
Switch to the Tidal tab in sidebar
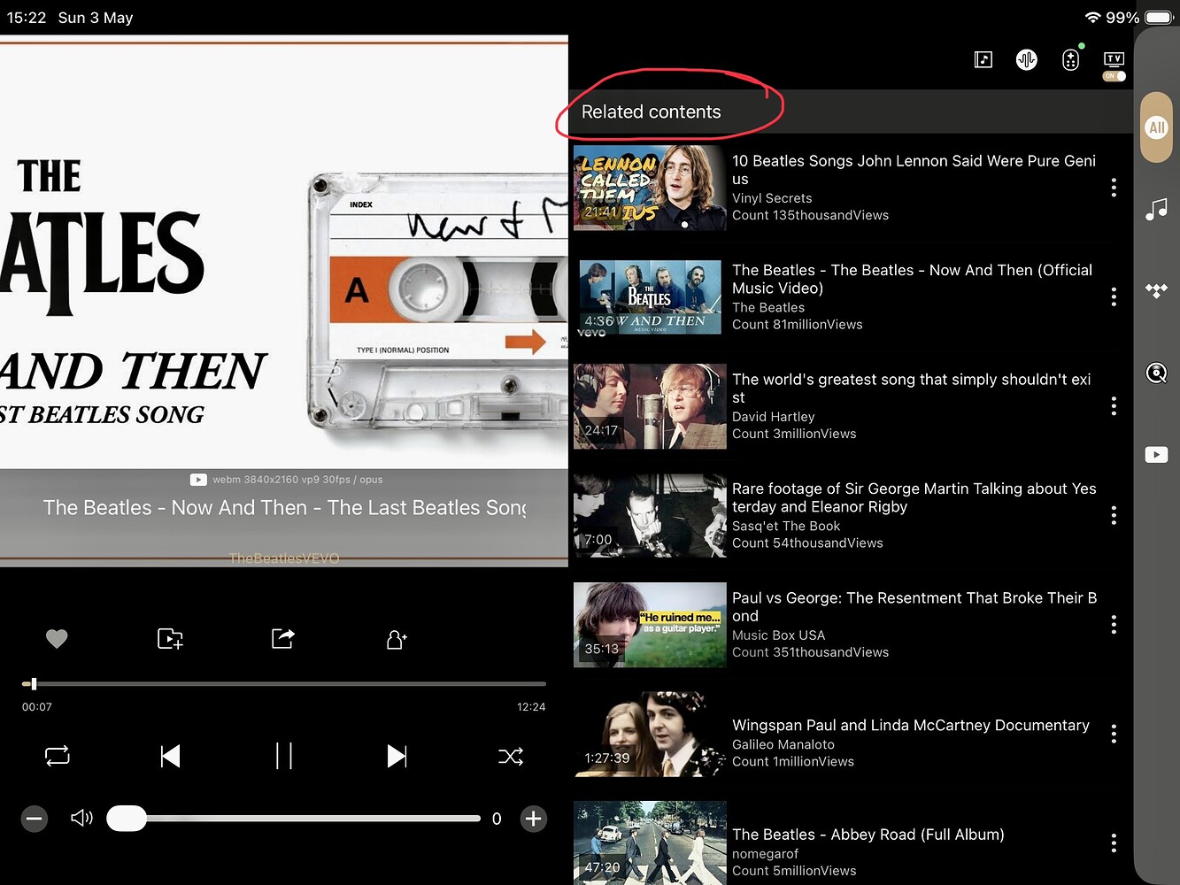click(1156, 290)
